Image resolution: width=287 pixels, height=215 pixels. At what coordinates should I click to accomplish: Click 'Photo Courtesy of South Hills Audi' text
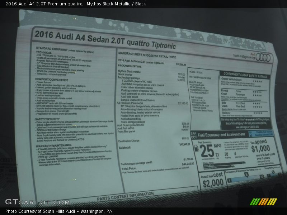(40, 211)
